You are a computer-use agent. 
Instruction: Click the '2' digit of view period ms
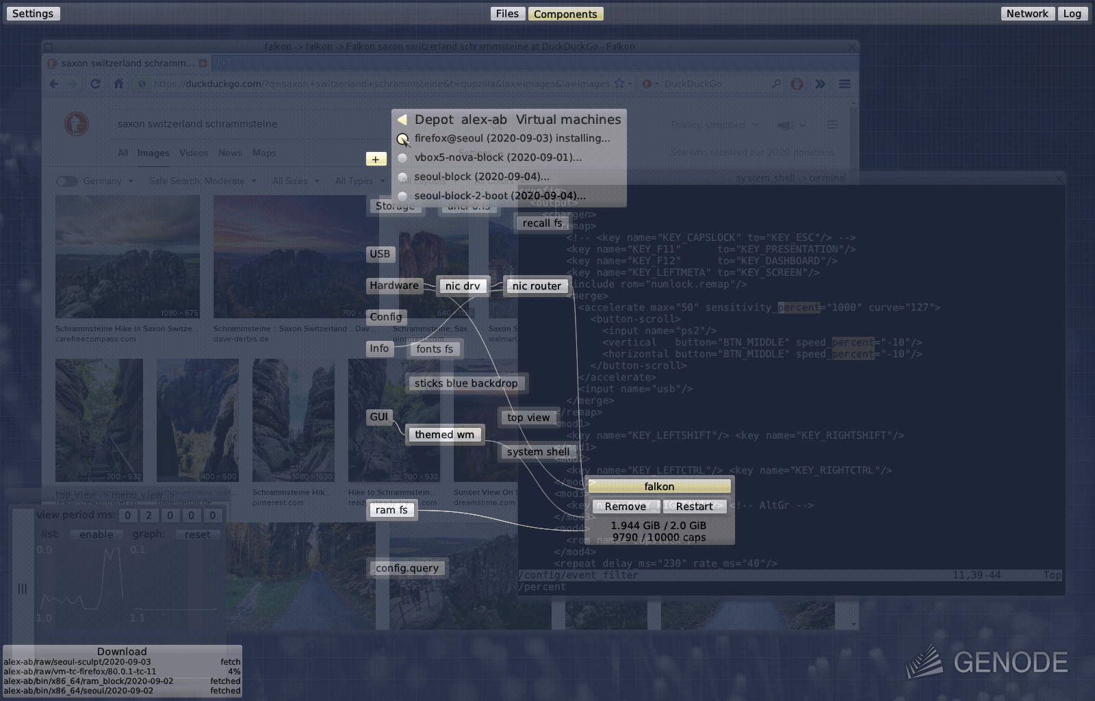coord(149,515)
